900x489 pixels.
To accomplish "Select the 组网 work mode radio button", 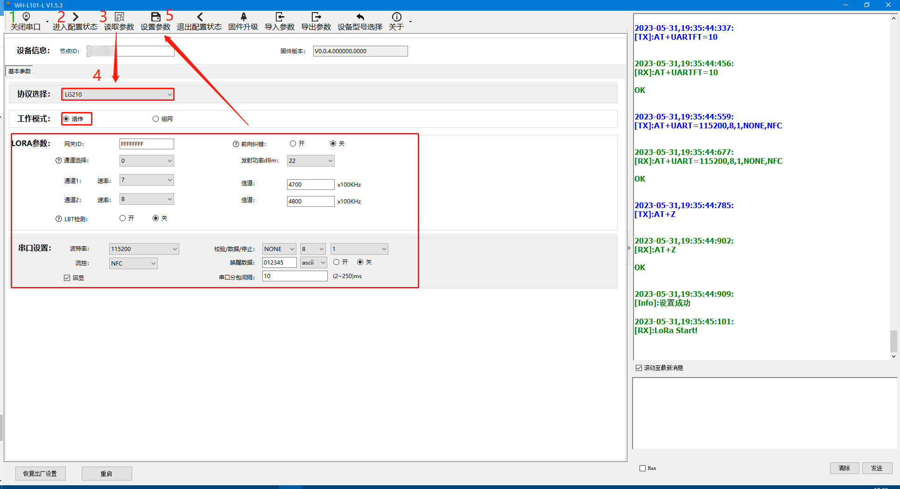I will click(156, 119).
